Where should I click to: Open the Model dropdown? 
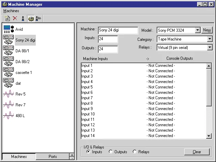click(197, 30)
